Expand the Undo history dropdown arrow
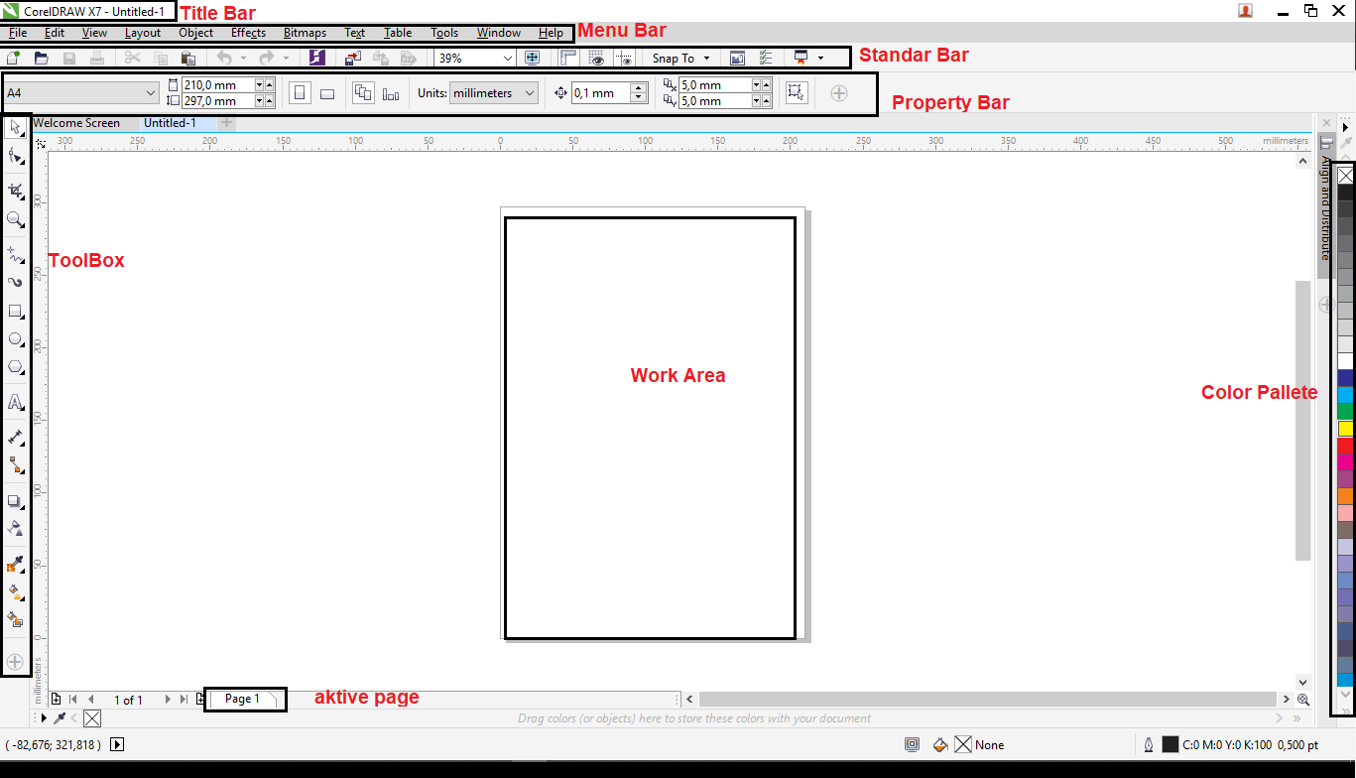This screenshot has height=778, width=1356. click(x=244, y=59)
